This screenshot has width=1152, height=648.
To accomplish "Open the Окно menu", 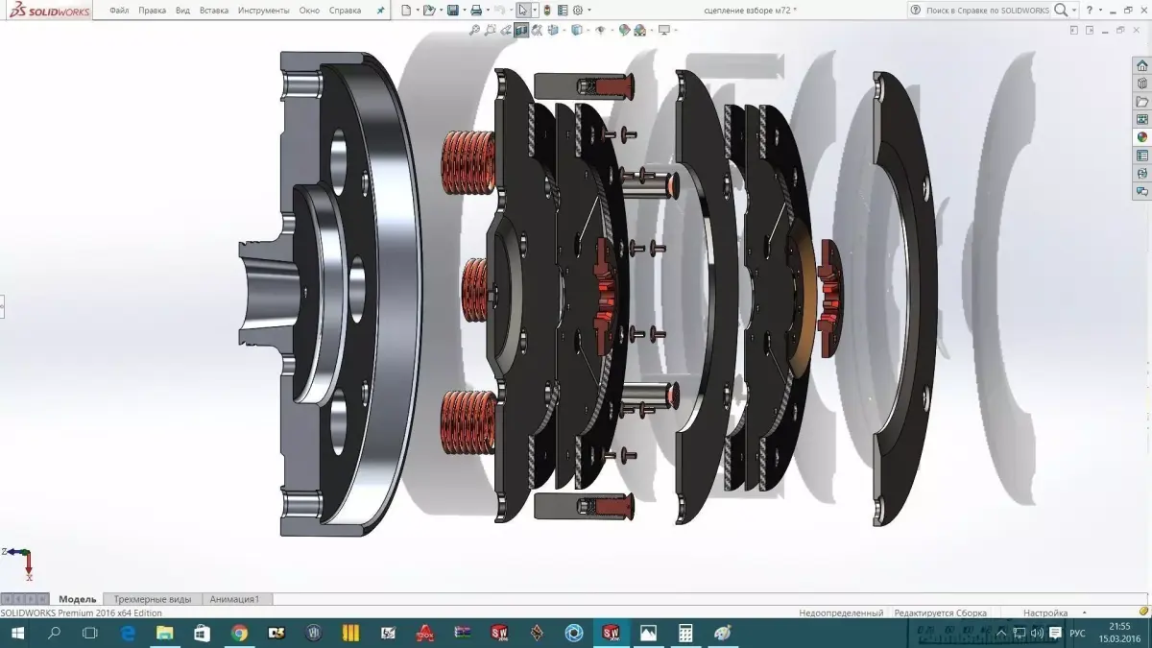I will pyautogui.click(x=309, y=11).
